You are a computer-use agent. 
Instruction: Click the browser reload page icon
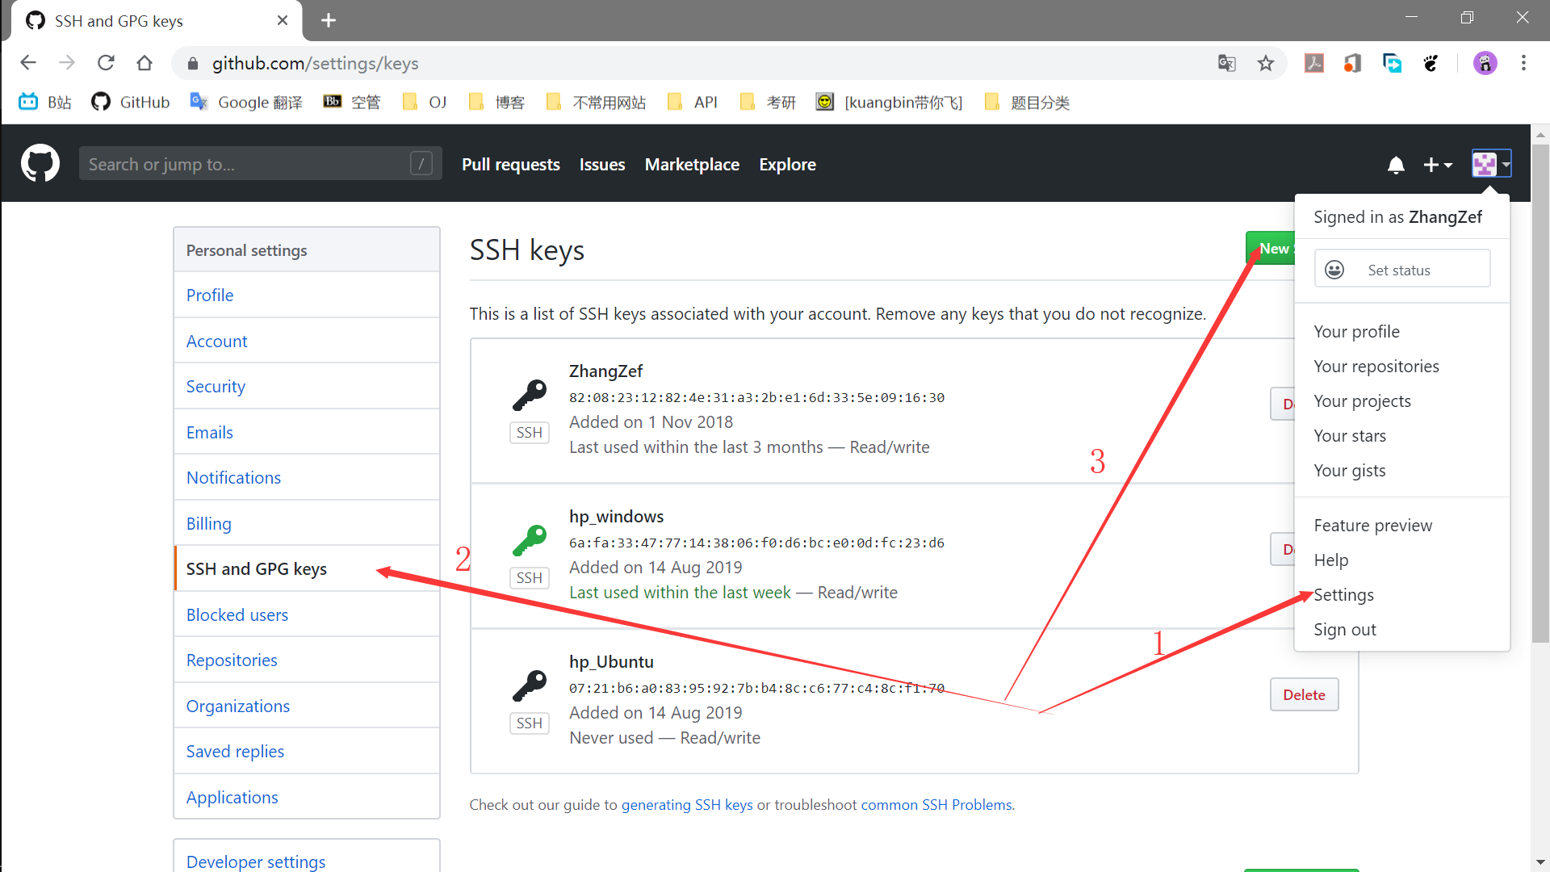pos(106,63)
